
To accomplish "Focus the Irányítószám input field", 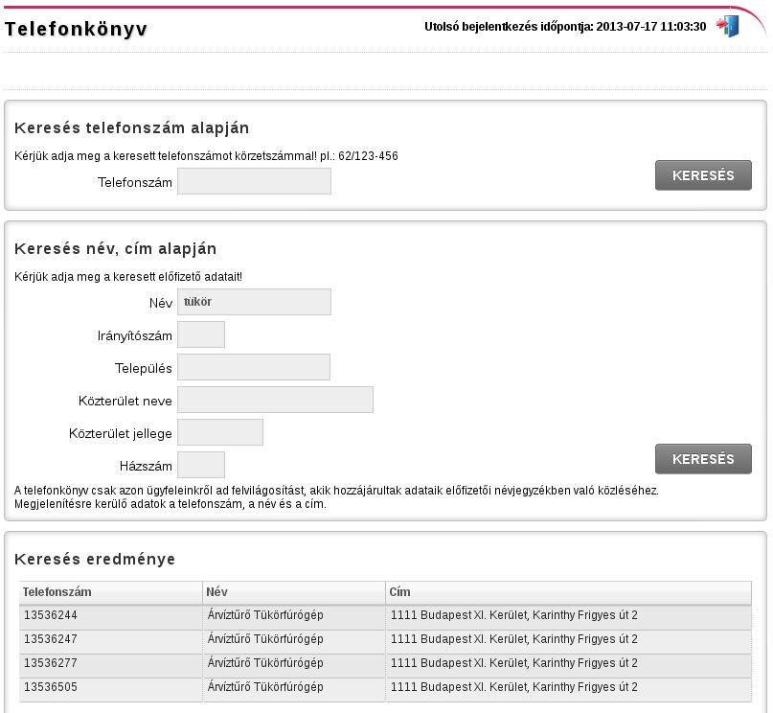I will click(x=201, y=334).
